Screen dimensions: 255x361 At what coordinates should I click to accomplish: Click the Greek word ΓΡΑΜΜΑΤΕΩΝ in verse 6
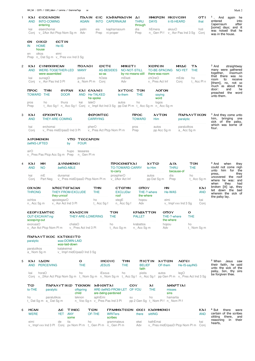120,310
